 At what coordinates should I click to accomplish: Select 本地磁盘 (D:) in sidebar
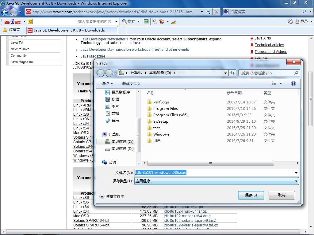click(x=120, y=149)
